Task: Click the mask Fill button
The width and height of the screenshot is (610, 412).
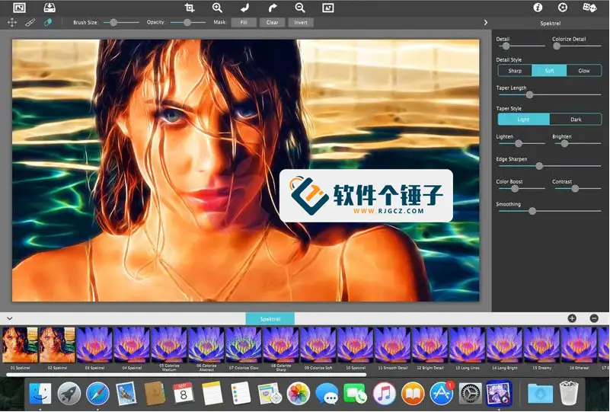Action: (243, 23)
